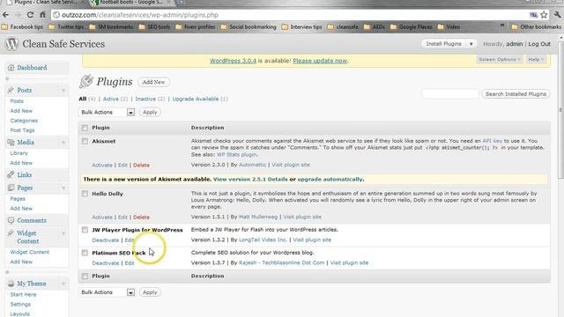Check the Hello Dolly plugin checkbox

point(85,194)
